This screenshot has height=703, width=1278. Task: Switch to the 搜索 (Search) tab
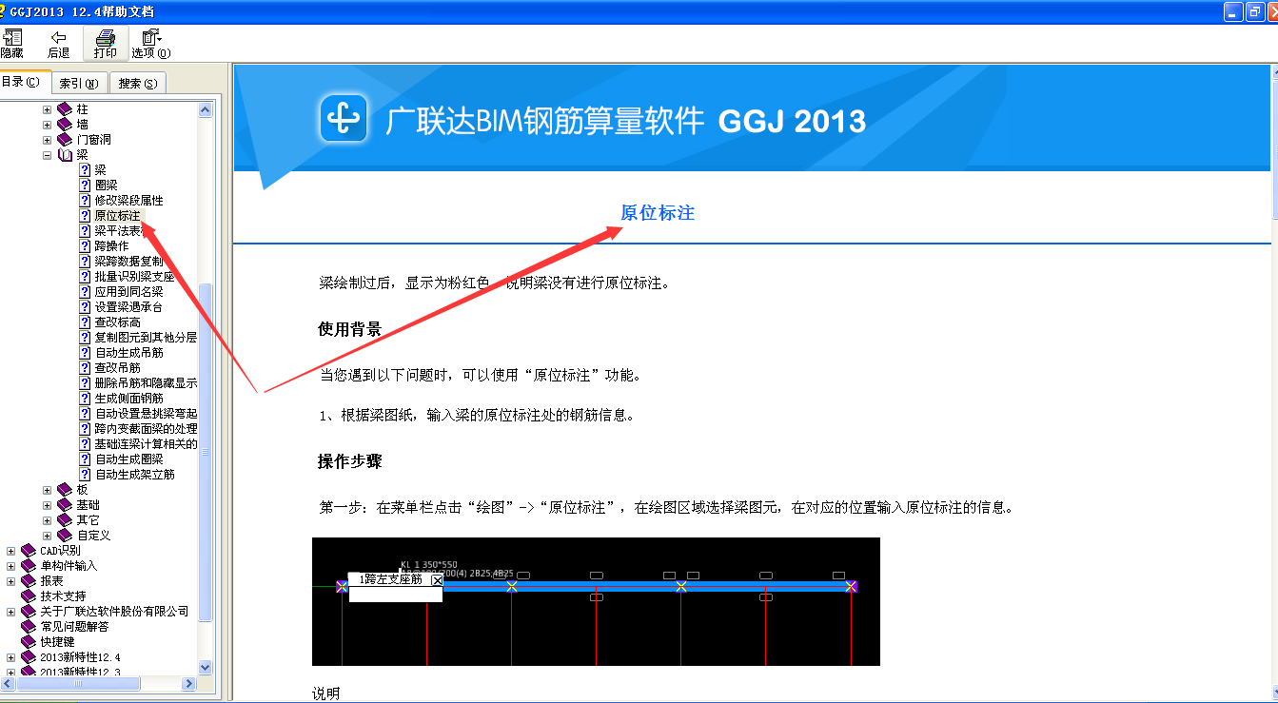(x=138, y=83)
